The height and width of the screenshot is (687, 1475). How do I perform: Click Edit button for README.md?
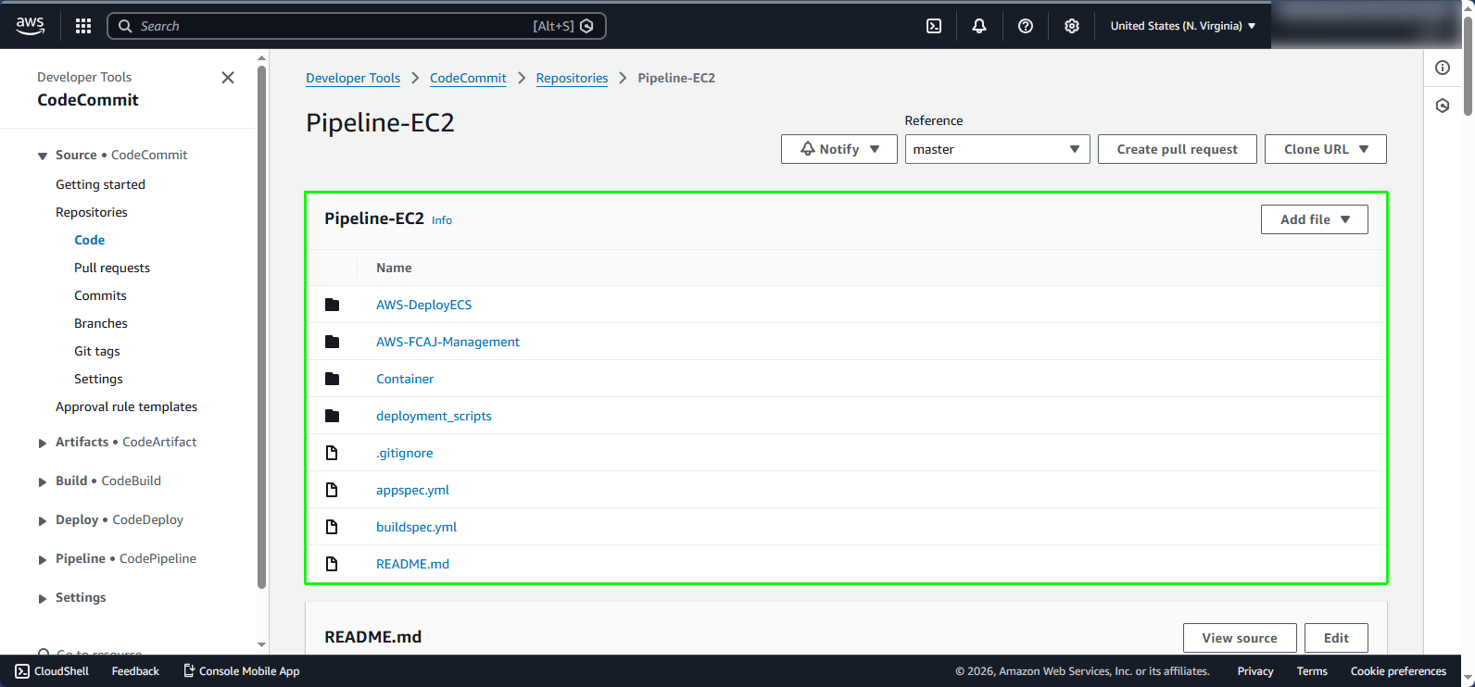tap(1336, 638)
